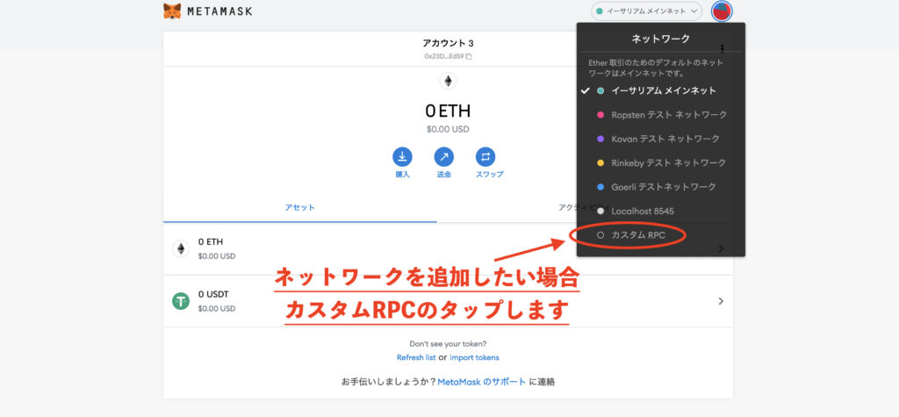The height and width of the screenshot is (417, 899).
Task: Click the purple dot beside Kovan
Action: coord(601,139)
